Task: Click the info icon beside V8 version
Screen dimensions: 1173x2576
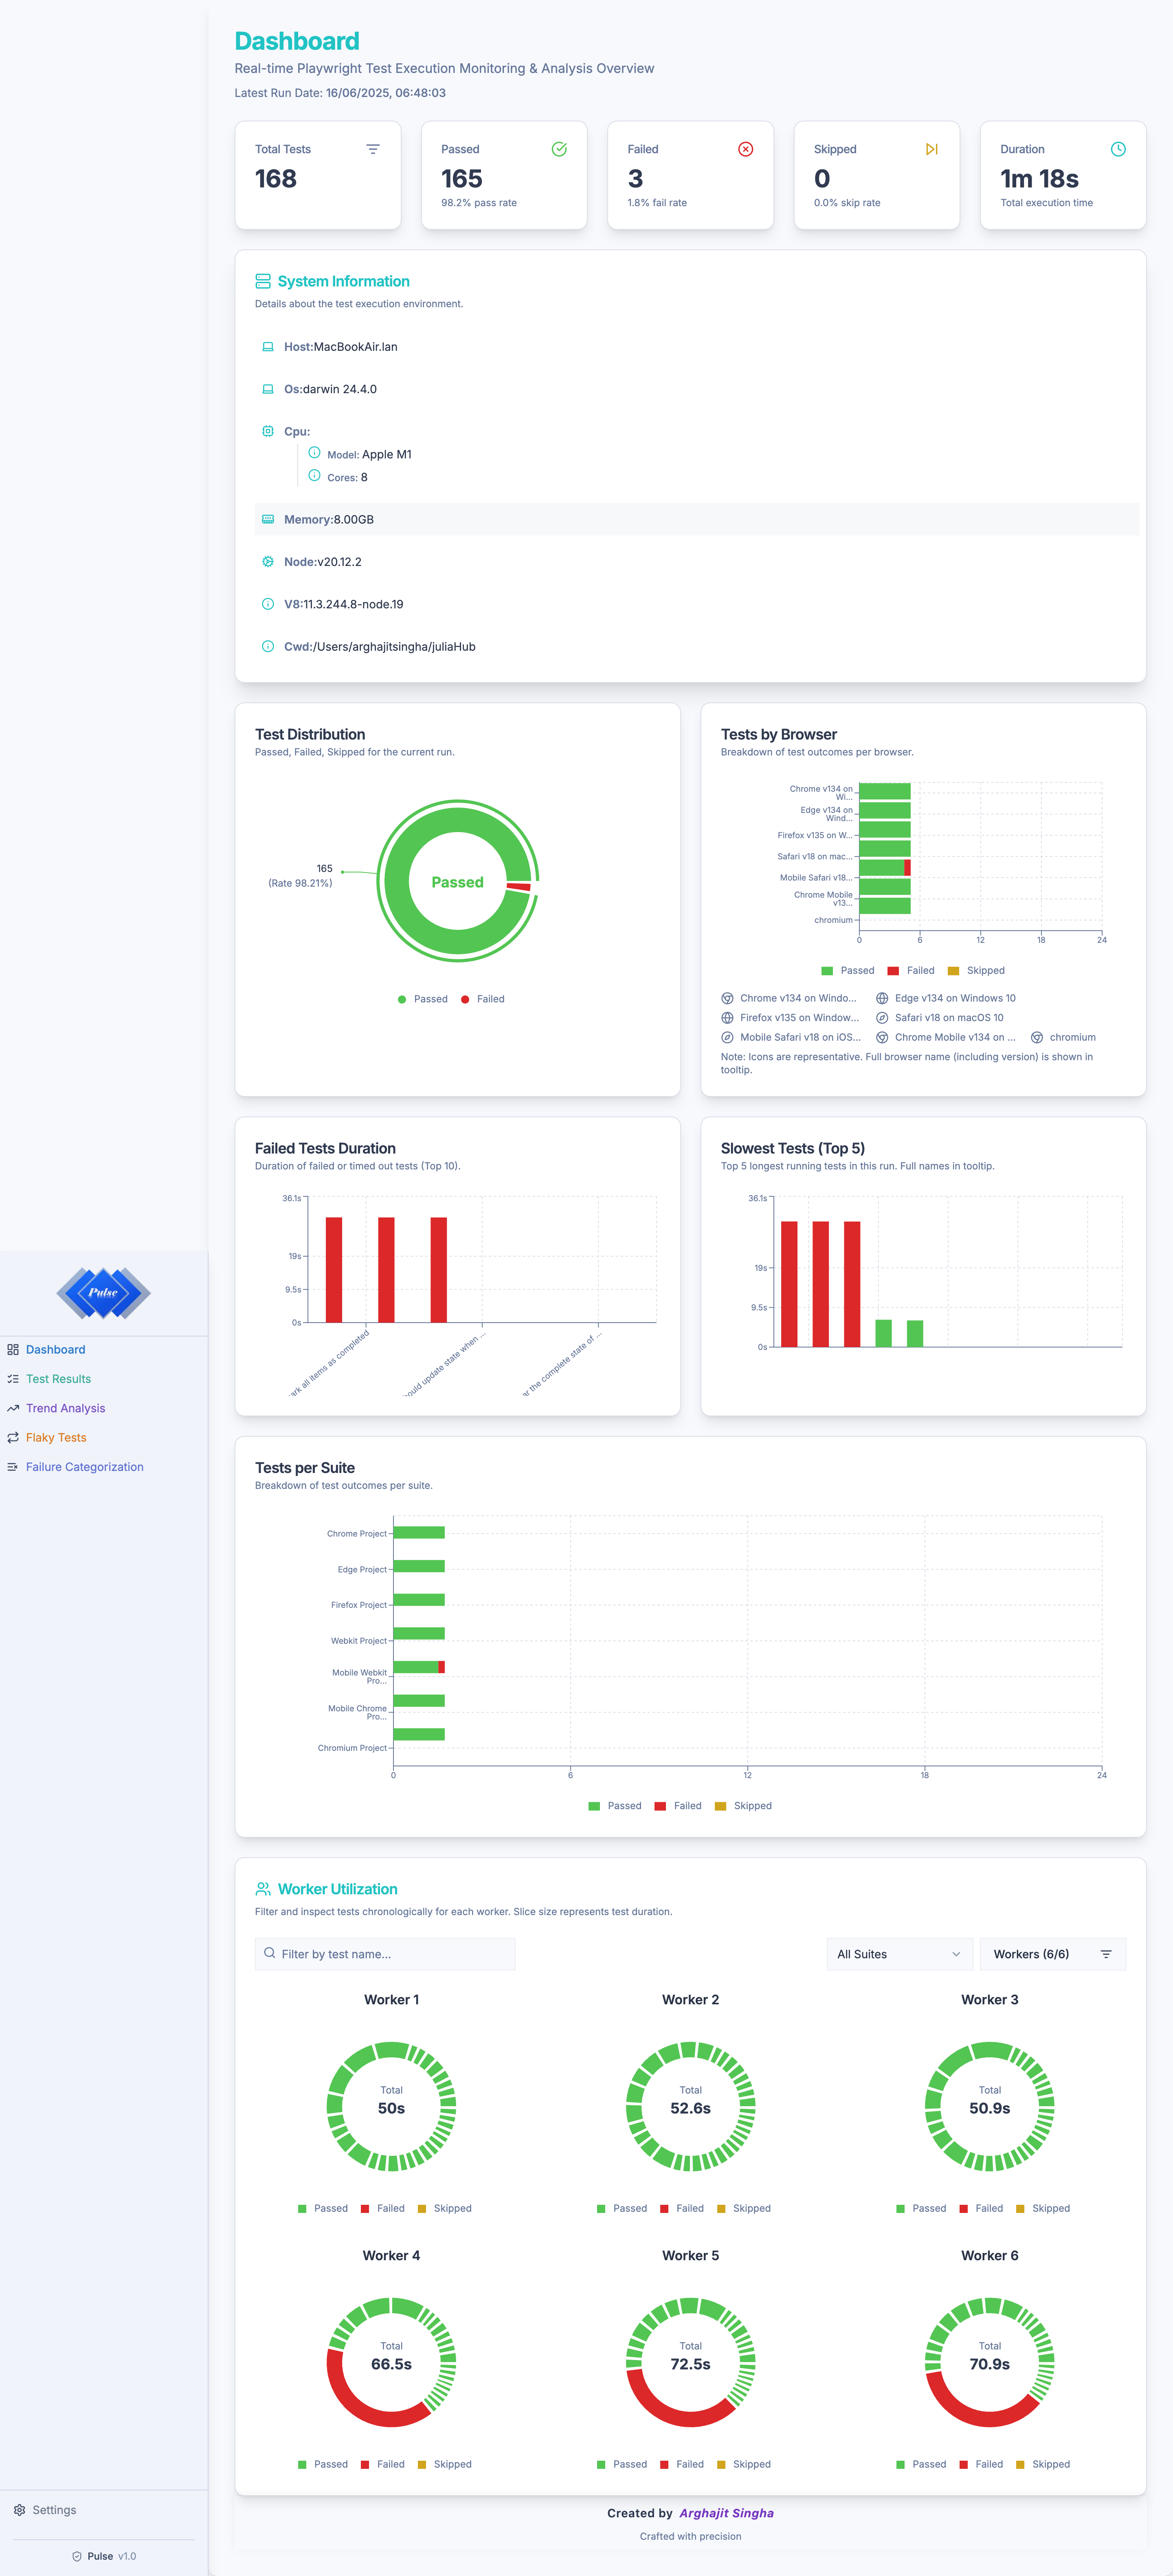Action: pyautogui.click(x=268, y=604)
